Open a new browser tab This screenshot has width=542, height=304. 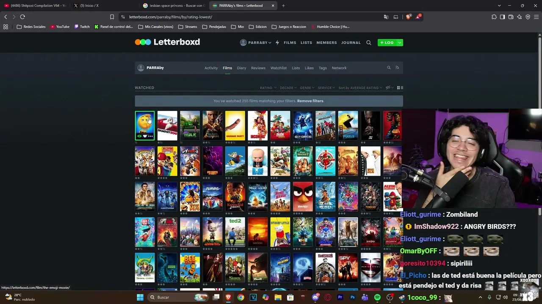click(x=283, y=5)
